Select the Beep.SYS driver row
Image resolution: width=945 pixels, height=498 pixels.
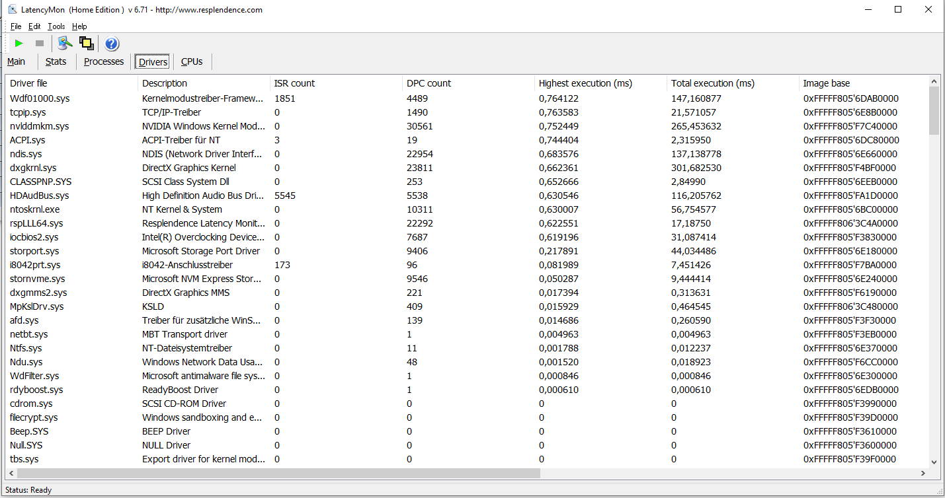467,431
